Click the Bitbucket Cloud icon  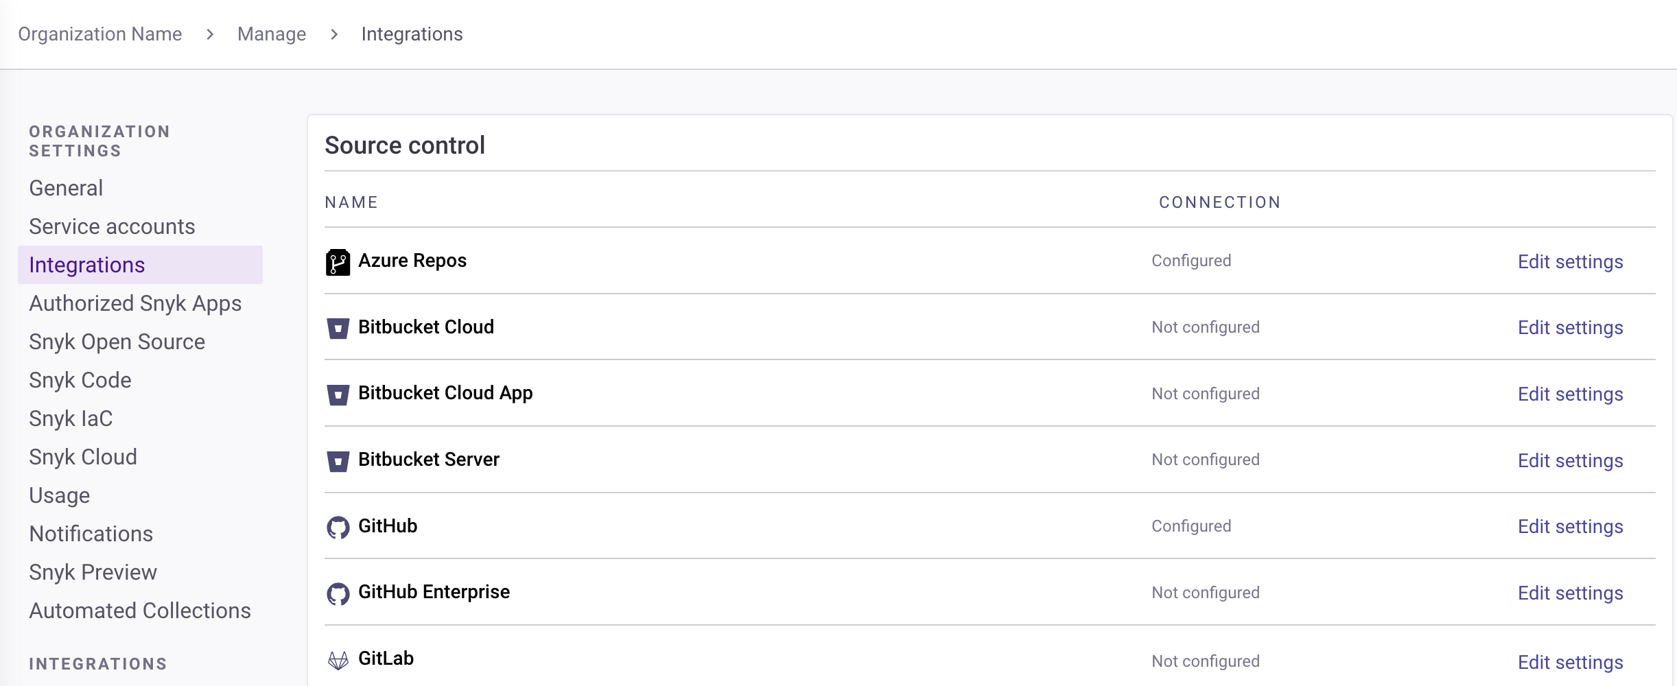[x=339, y=328]
